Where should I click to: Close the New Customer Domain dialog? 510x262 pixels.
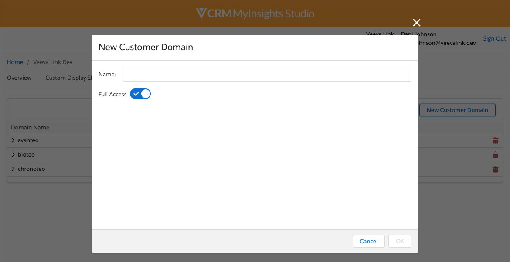[417, 23]
